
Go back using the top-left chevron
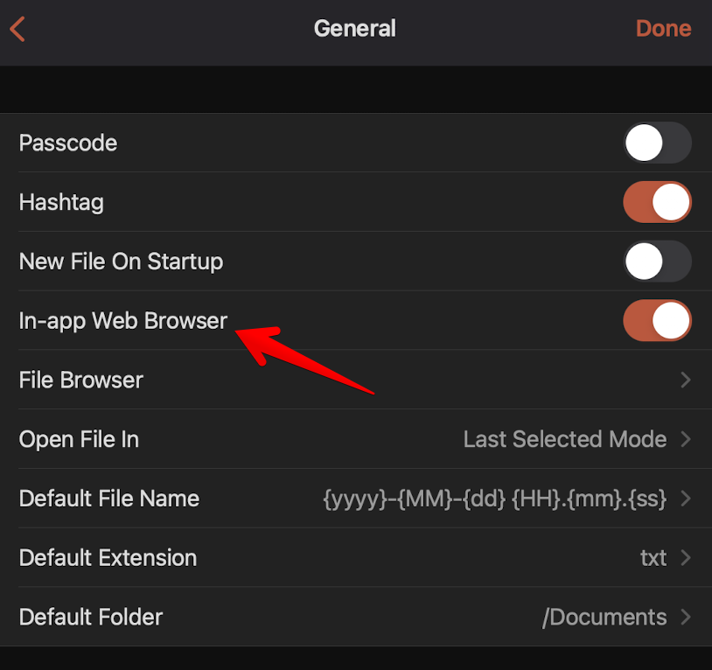click(x=17, y=29)
